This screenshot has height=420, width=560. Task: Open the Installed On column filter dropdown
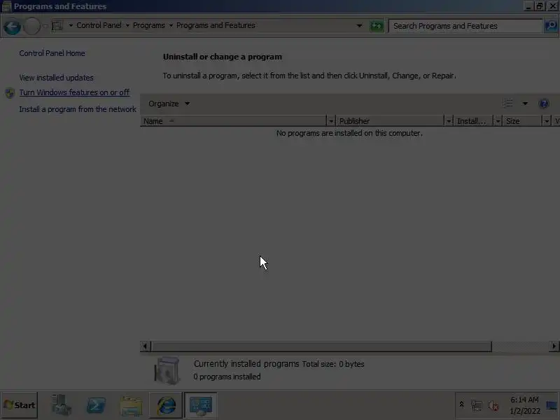point(498,121)
